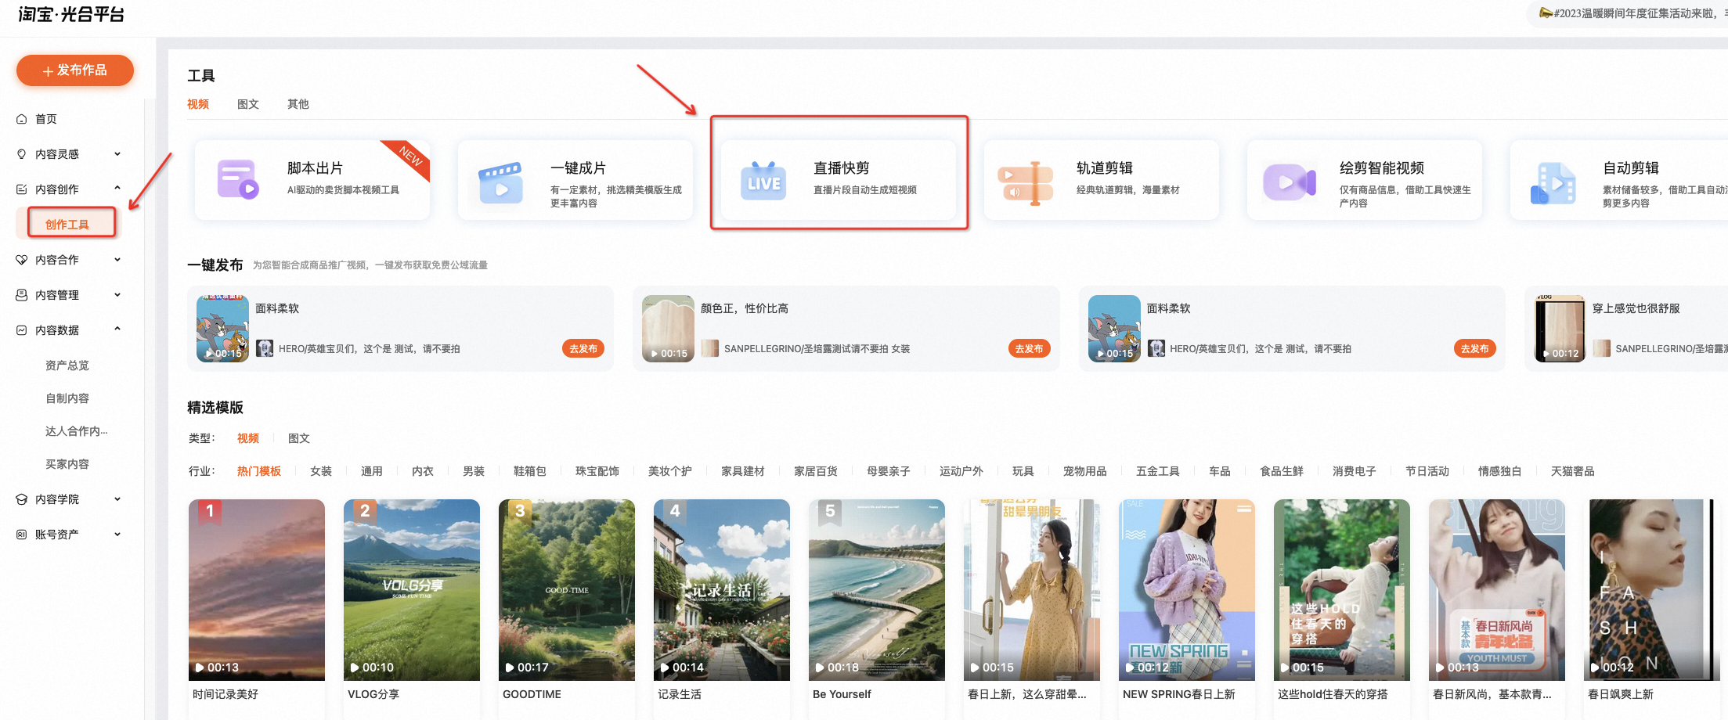This screenshot has height=720, width=1728.
Task: Filter templates by 消费电子
Action: pyautogui.click(x=1355, y=471)
